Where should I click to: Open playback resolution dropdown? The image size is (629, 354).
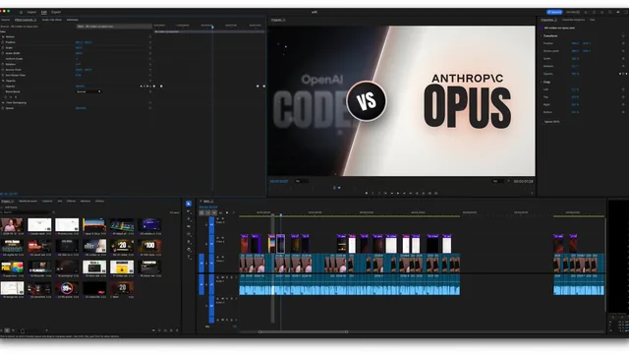tap(498, 181)
